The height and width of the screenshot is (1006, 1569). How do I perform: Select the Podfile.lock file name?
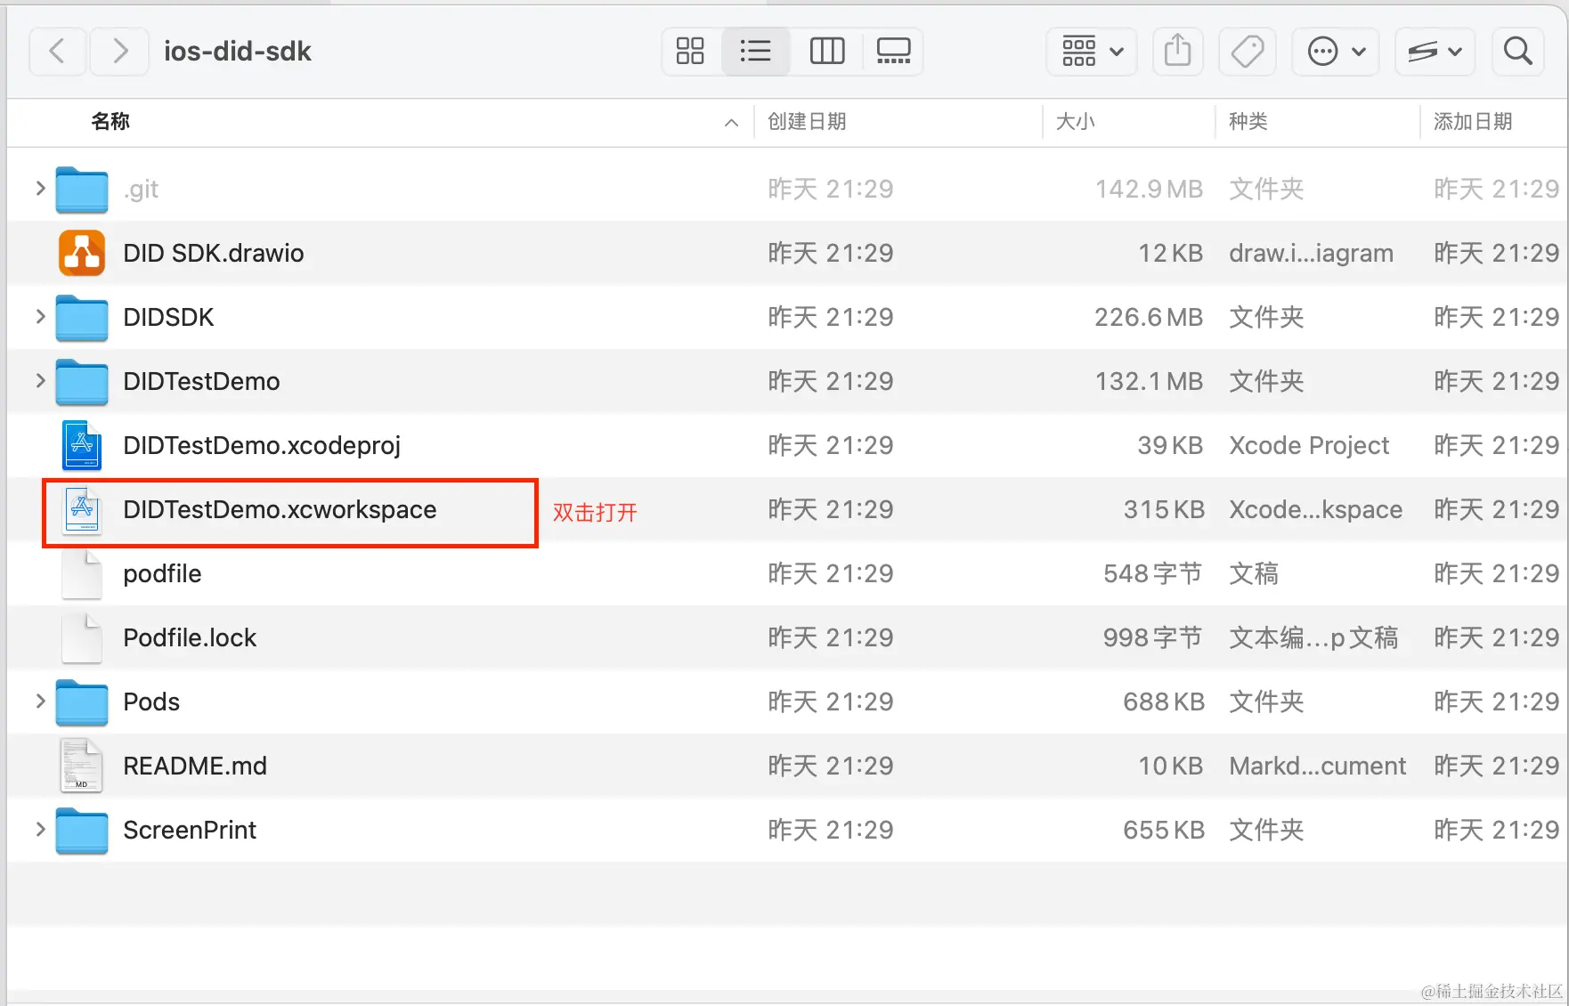point(190,637)
